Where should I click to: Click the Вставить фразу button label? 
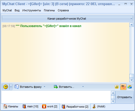tap(31, 87)
